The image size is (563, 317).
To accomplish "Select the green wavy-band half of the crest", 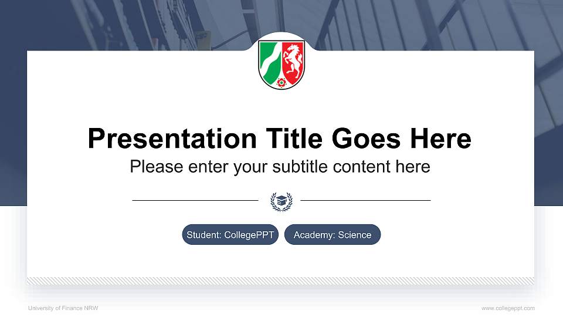I will click(270, 61).
